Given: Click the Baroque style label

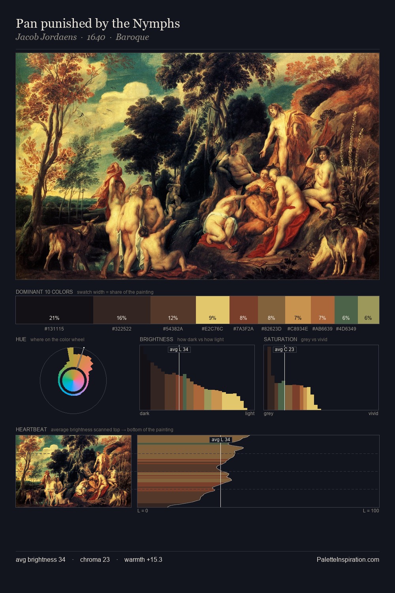Looking at the screenshot, I should click(132, 37).
